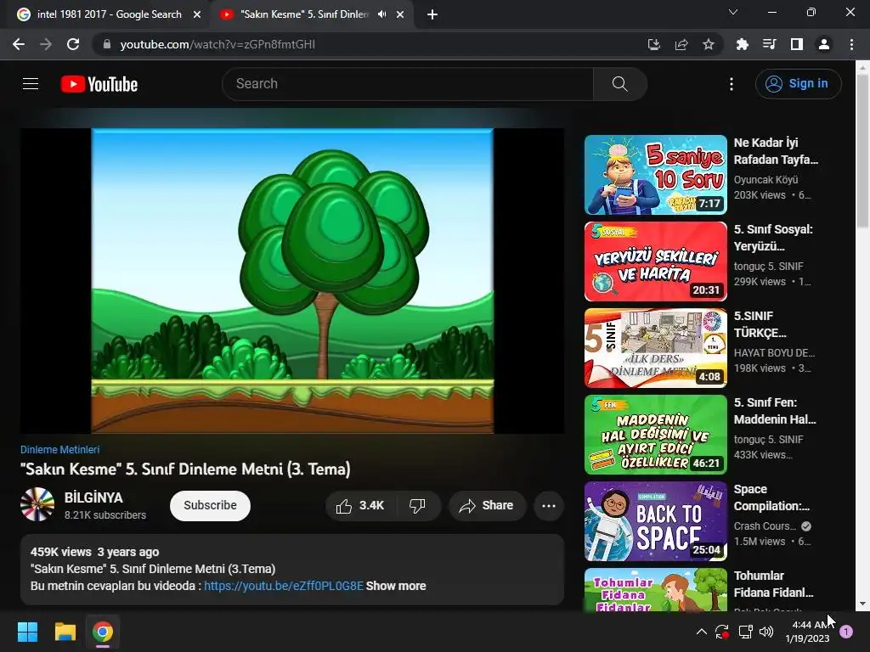
Task: Close the Google Search tab
Action: 197,14
